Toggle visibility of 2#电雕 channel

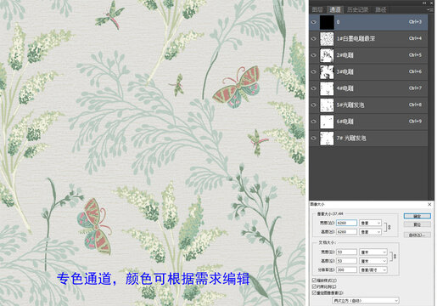(314, 55)
